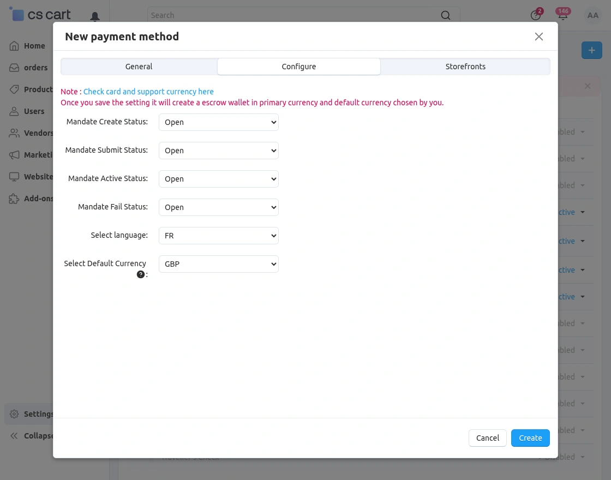Click the Vendors people icon

click(x=14, y=133)
